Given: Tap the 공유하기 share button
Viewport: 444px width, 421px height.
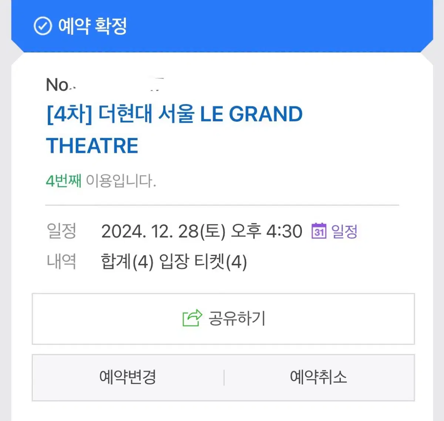Looking at the screenshot, I should pyautogui.click(x=223, y=319).
